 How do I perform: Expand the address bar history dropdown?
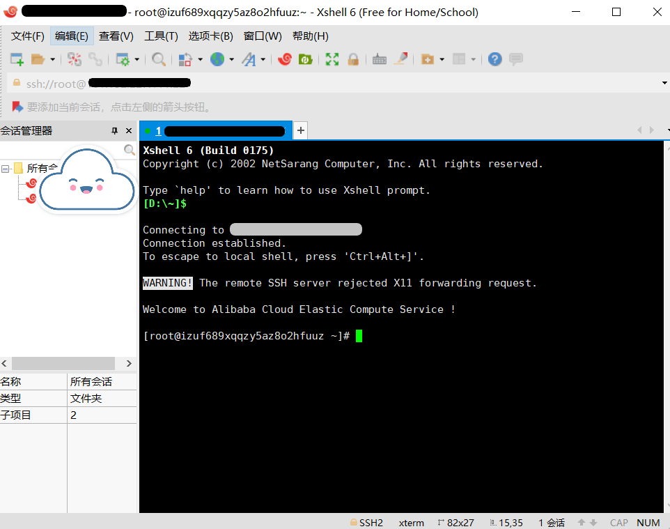[x=664, y=83]
